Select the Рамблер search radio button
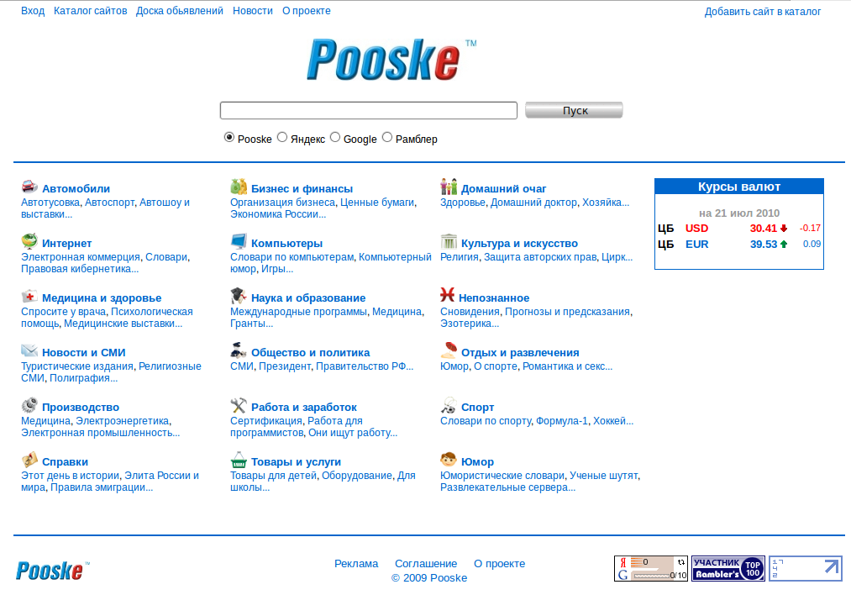851x595 pixels. (387, 137)
